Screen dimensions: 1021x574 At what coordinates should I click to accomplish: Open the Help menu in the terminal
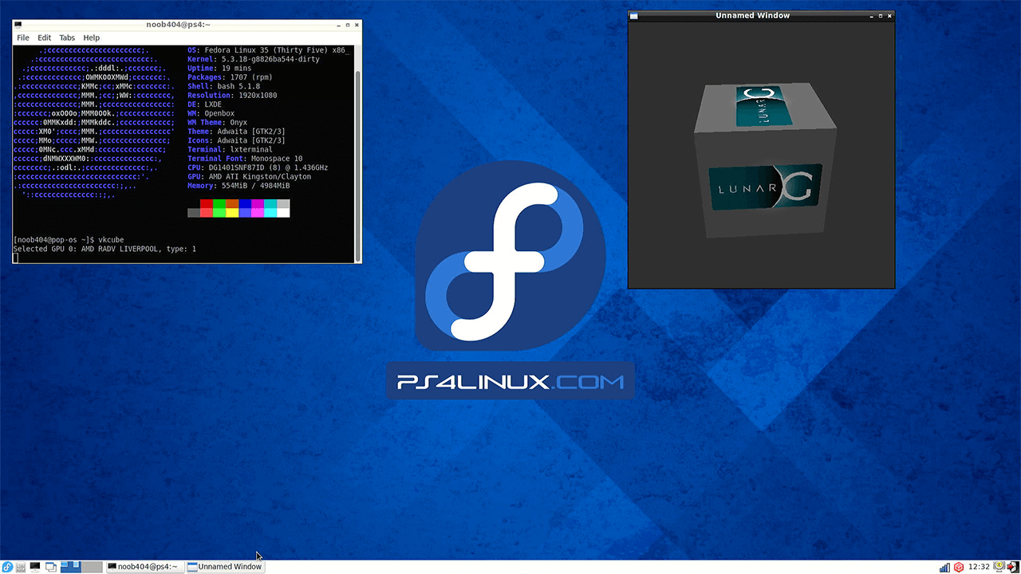pyautogui.click(x=91, y=37)
